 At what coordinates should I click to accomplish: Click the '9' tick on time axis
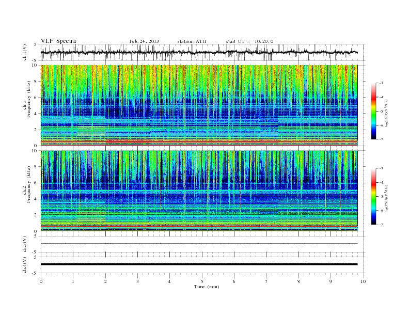331,281
